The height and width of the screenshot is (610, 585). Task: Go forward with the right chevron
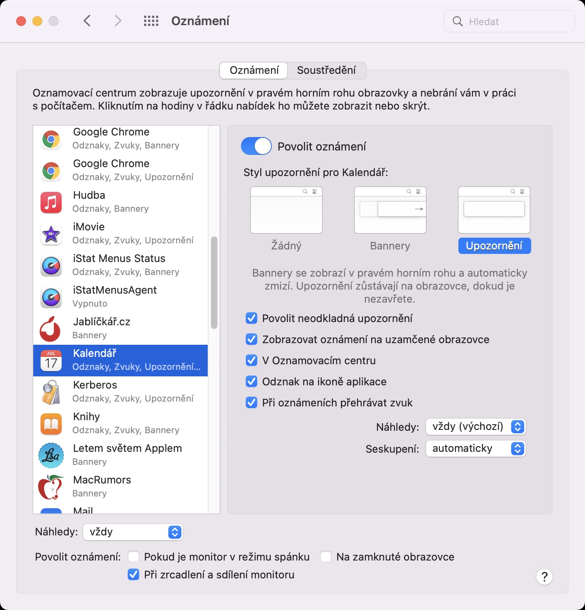(118, 21)
